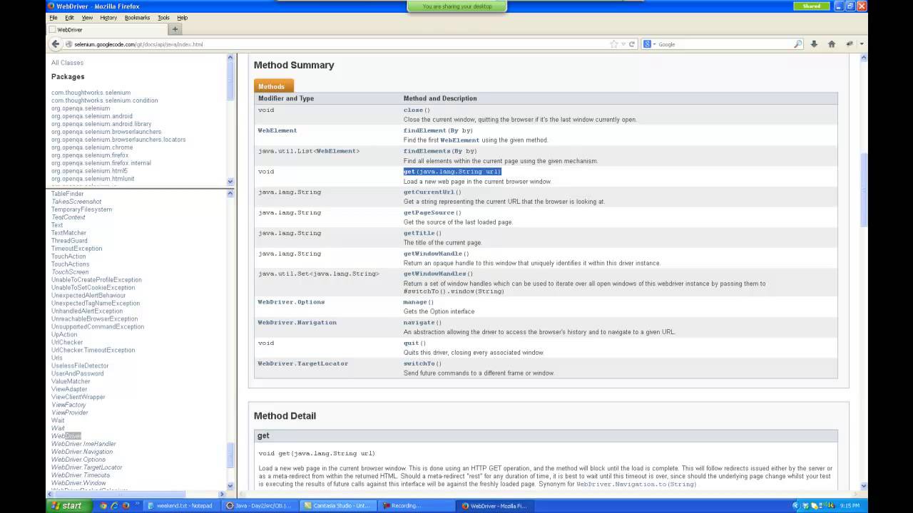Switch to Recording taskbar item
The height and width of the screenshot is (513, 913).
[417, 506]
